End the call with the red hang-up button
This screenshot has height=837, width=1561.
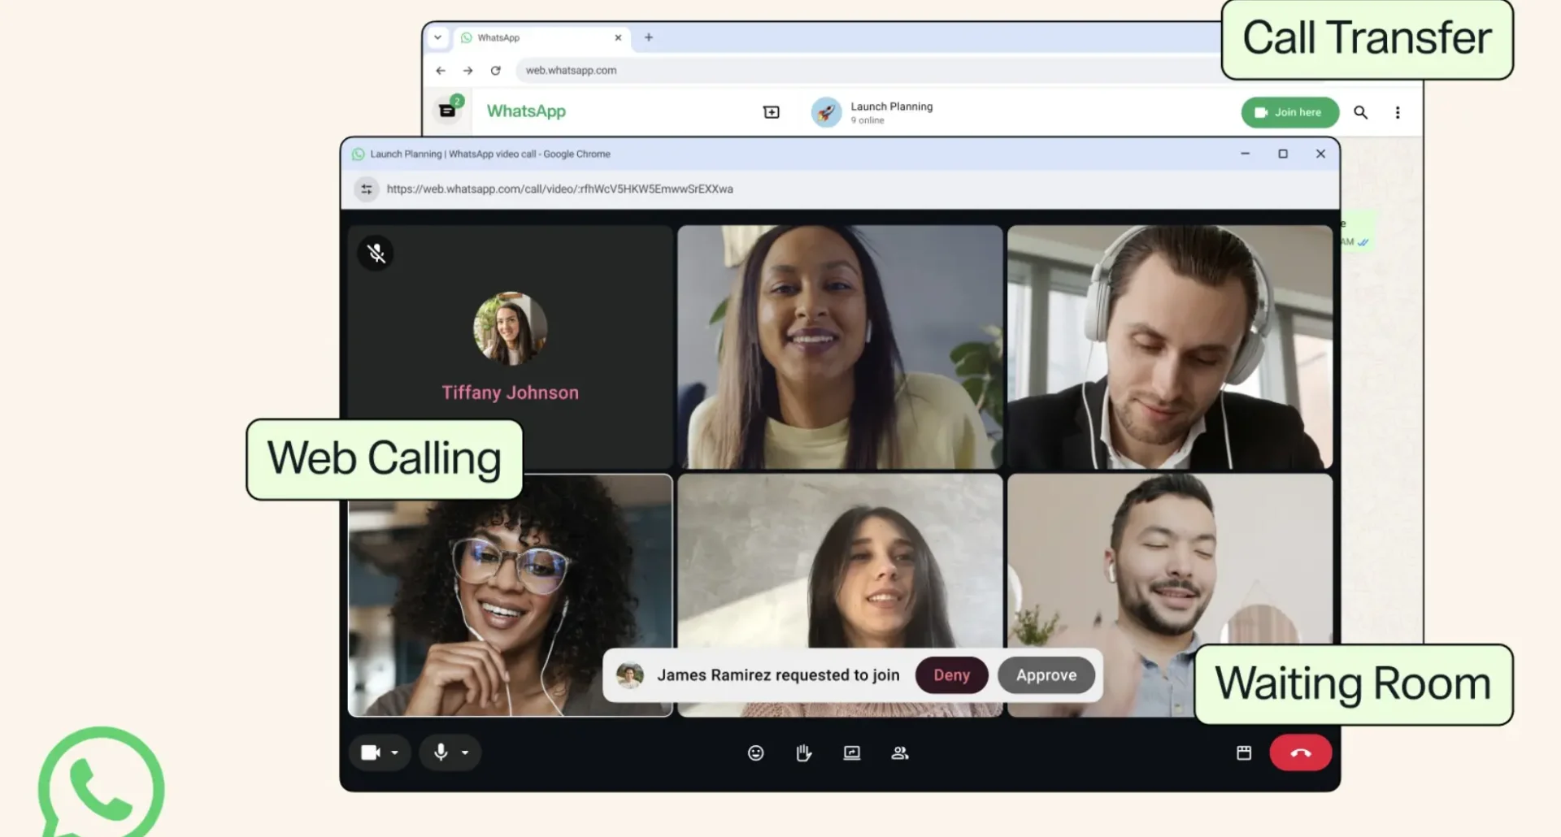coord(1300,752)
